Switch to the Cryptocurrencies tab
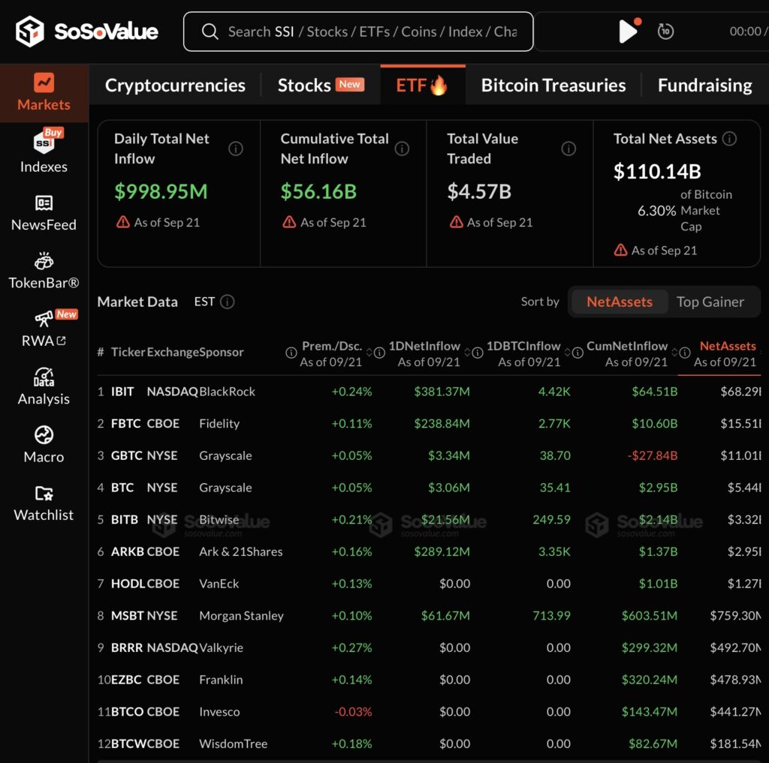This screenshot has height=763, width=769. click(175, 86)
